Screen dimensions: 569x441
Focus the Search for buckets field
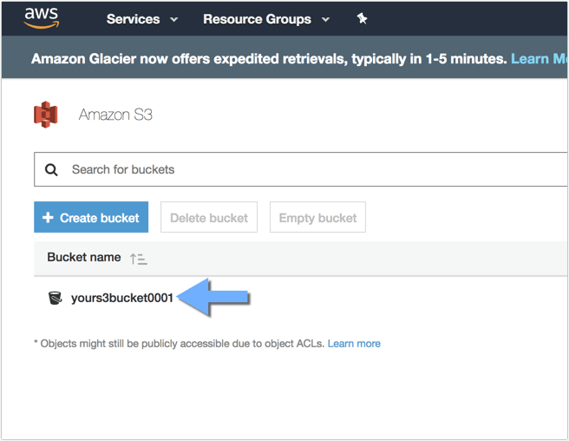[300, 169]
